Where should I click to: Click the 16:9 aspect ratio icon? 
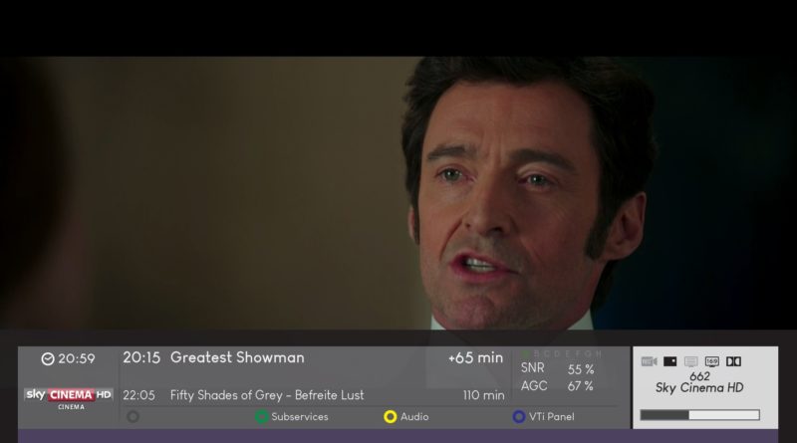[711, 361]
